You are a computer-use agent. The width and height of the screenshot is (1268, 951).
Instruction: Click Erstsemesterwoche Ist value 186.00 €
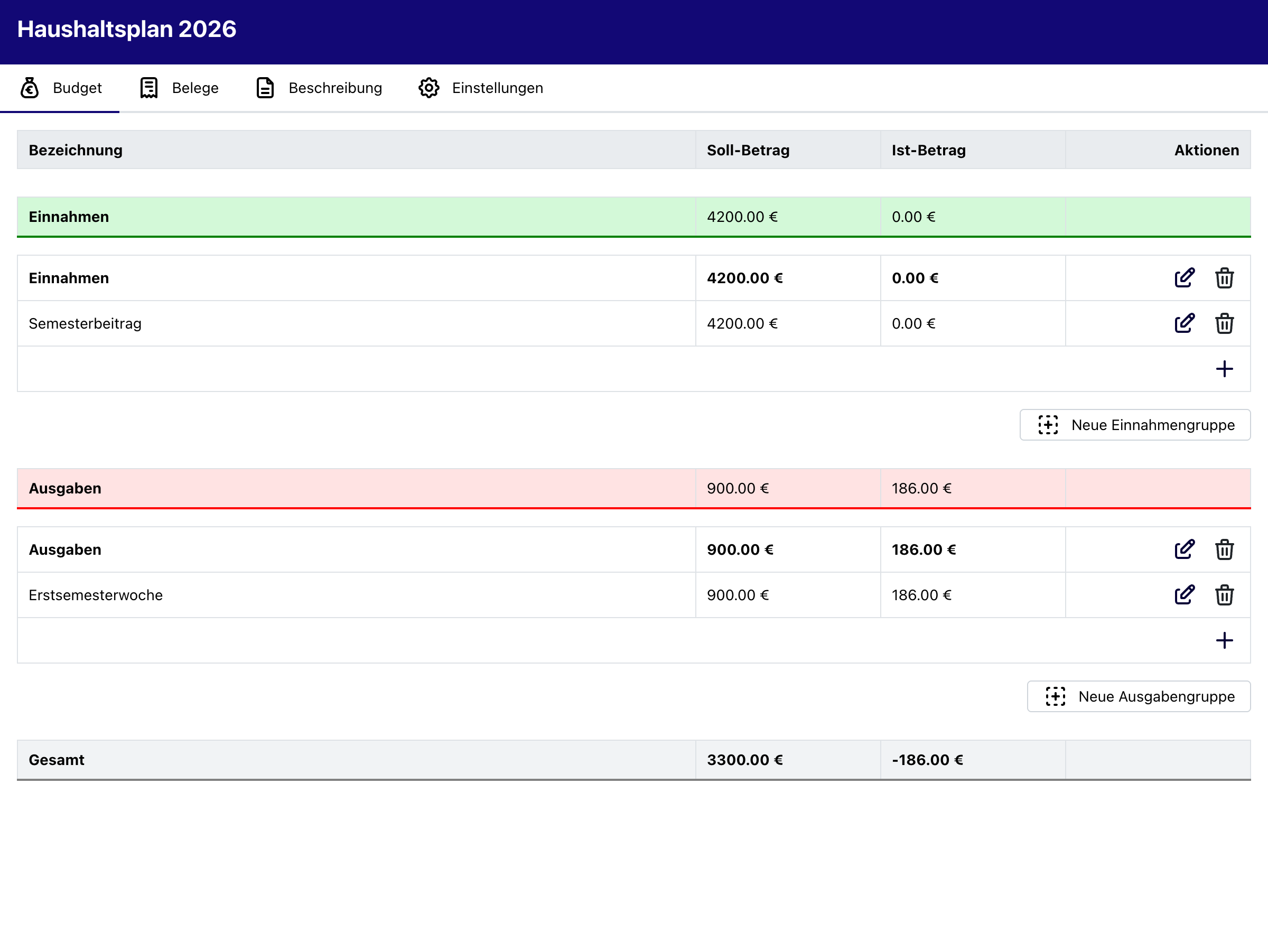click(922, 595)
